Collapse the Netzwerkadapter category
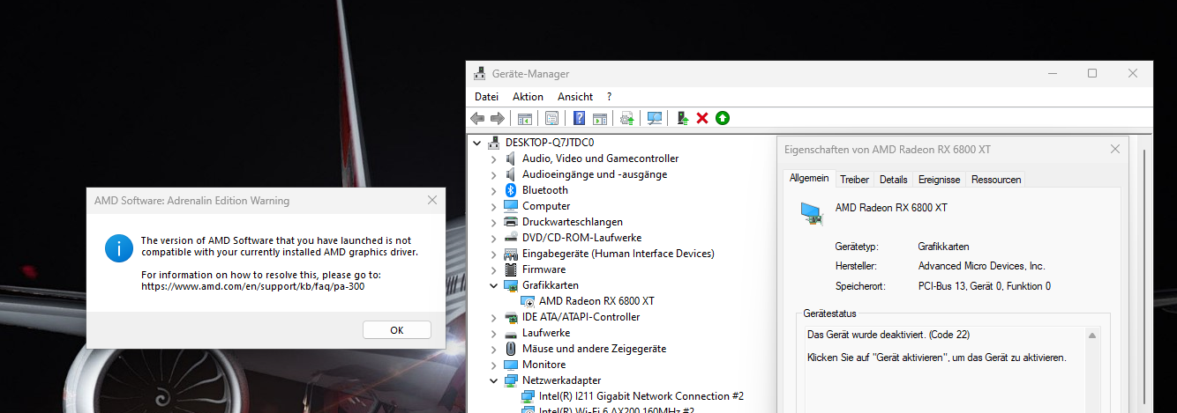Viewport: 1177px width, 413px height. (x=494, y=380)
